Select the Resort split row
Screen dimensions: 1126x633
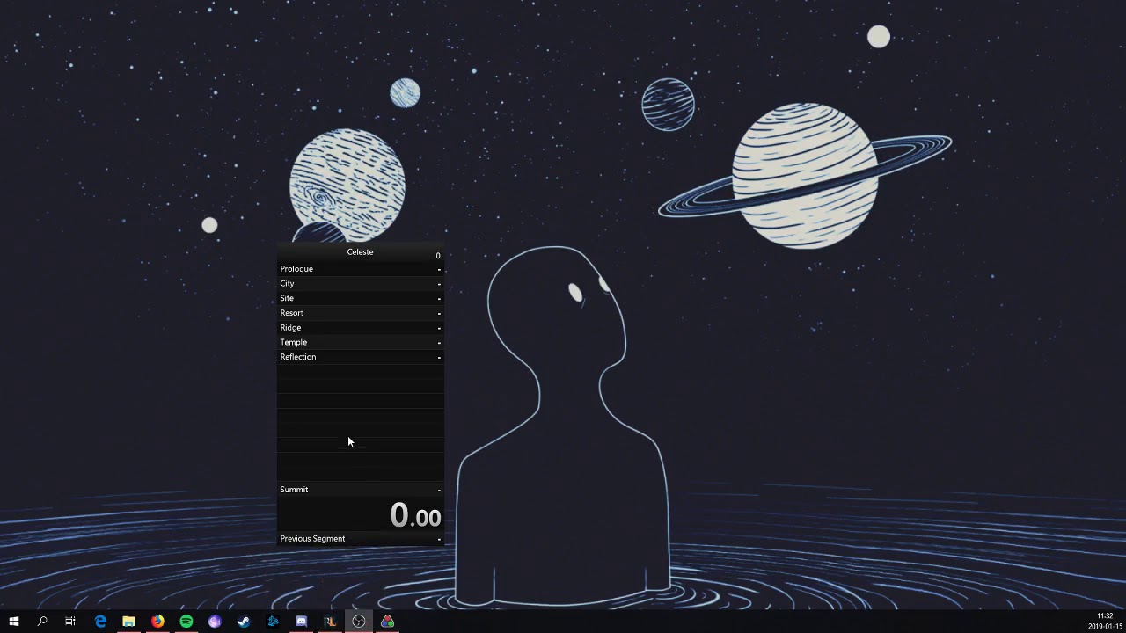coord(361,313)
